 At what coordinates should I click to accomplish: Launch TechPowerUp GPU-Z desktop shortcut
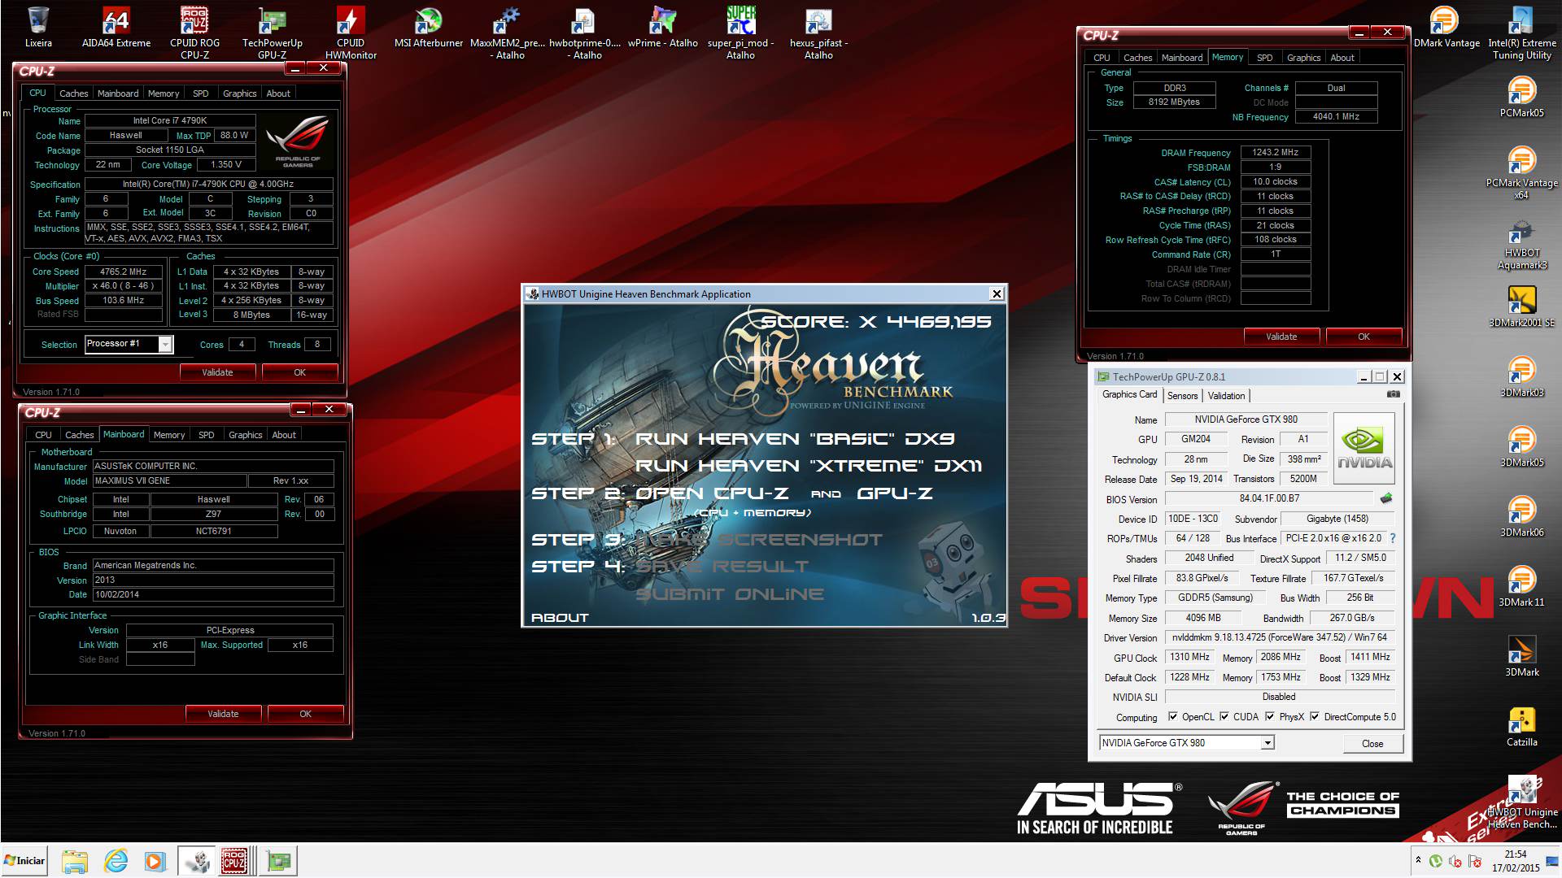(x=273, y=33)
